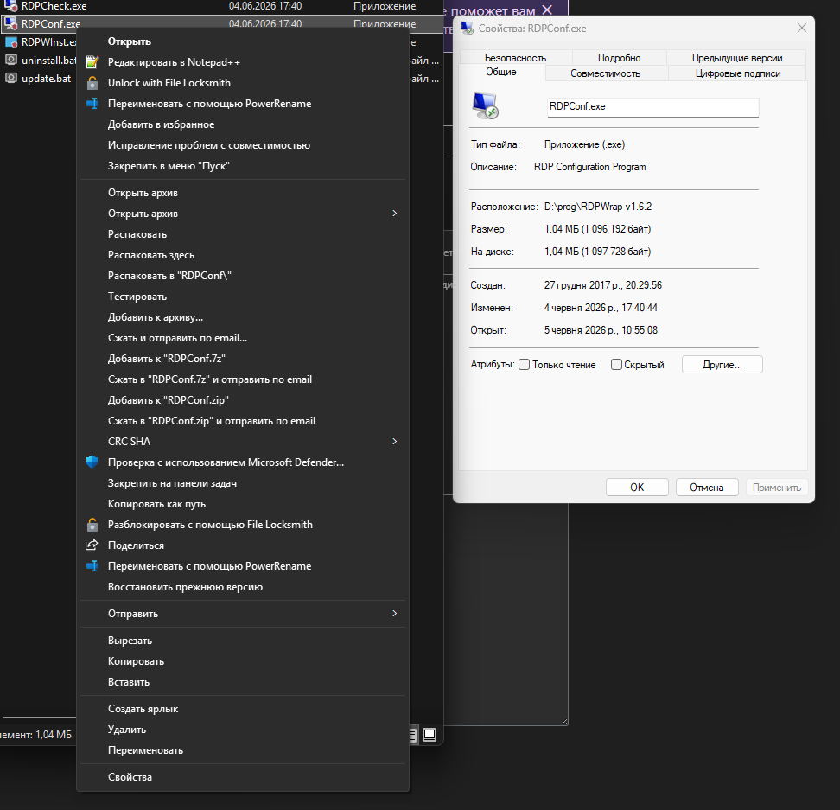Click padlock icon beside Разблокировать с помощью File Locksmith
Image resolution: width=840 pixels, height=810 pixels.
coord(92,525)
